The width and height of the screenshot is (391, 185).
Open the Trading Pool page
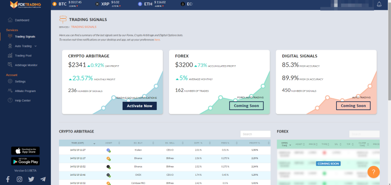(23, 55)
